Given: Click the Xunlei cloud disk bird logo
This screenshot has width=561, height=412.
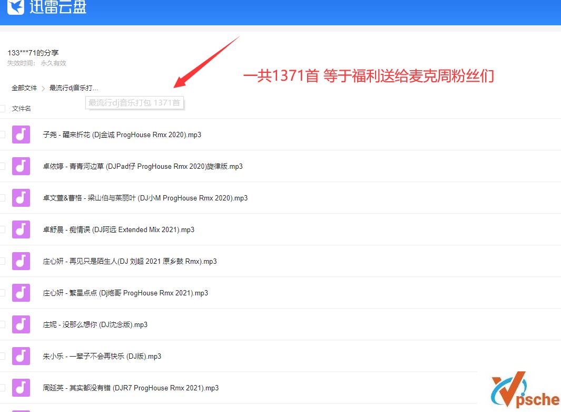Looking at the screenshot, I should 15,7.
